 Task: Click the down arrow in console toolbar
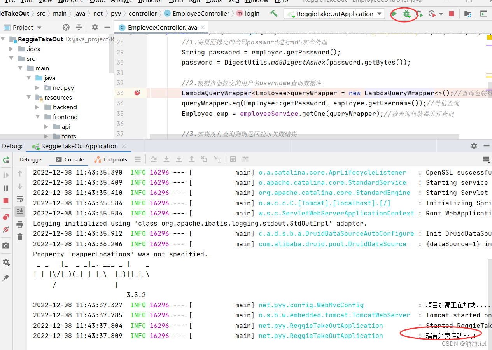pos(20,186)
